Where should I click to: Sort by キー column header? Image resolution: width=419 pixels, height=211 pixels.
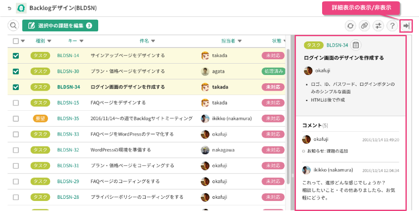click(76, 41)
